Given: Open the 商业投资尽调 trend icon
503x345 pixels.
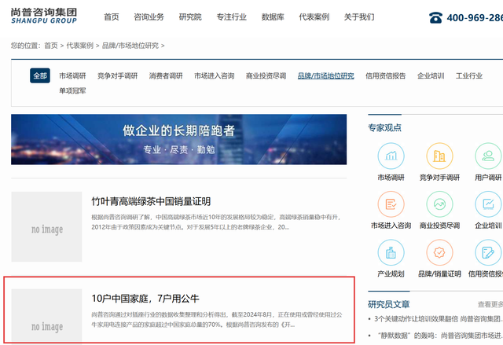Looking at the screenshot, I should click(439, 204).
